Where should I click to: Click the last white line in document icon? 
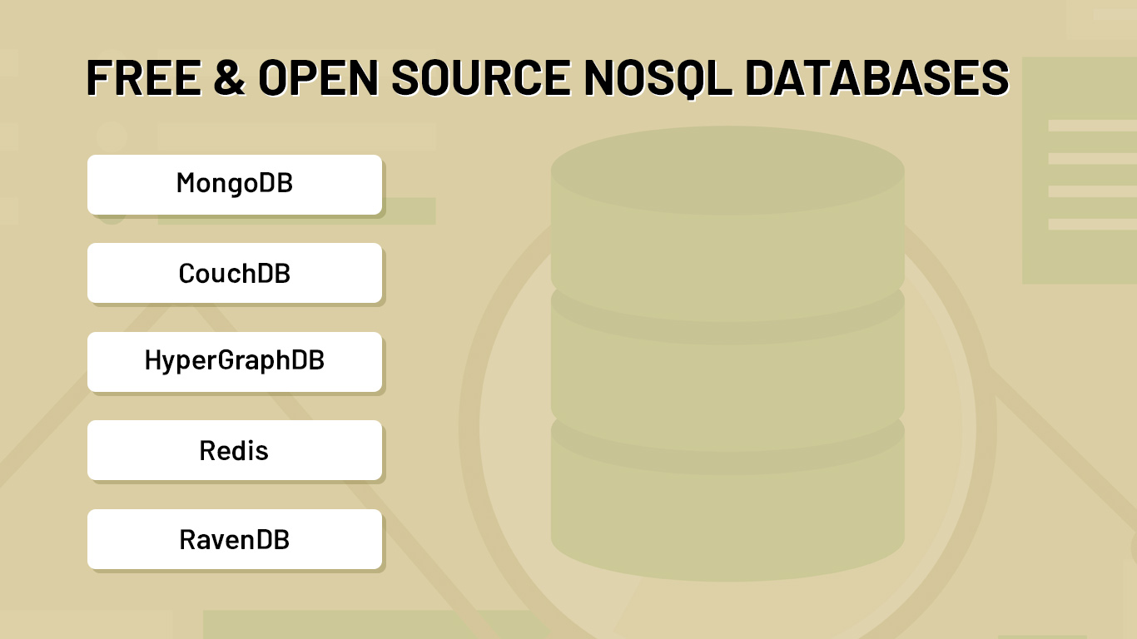tap(1092, 225)
